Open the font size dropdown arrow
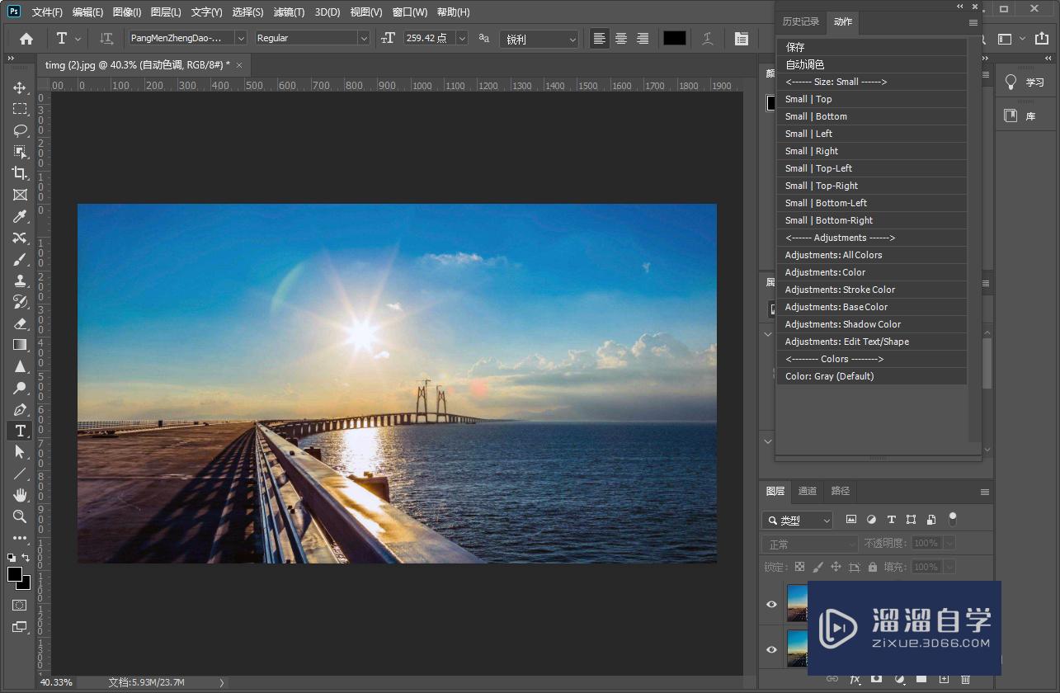Image resolution: width=1060 pixels, height=693 pixels. (x=461, y=38)
